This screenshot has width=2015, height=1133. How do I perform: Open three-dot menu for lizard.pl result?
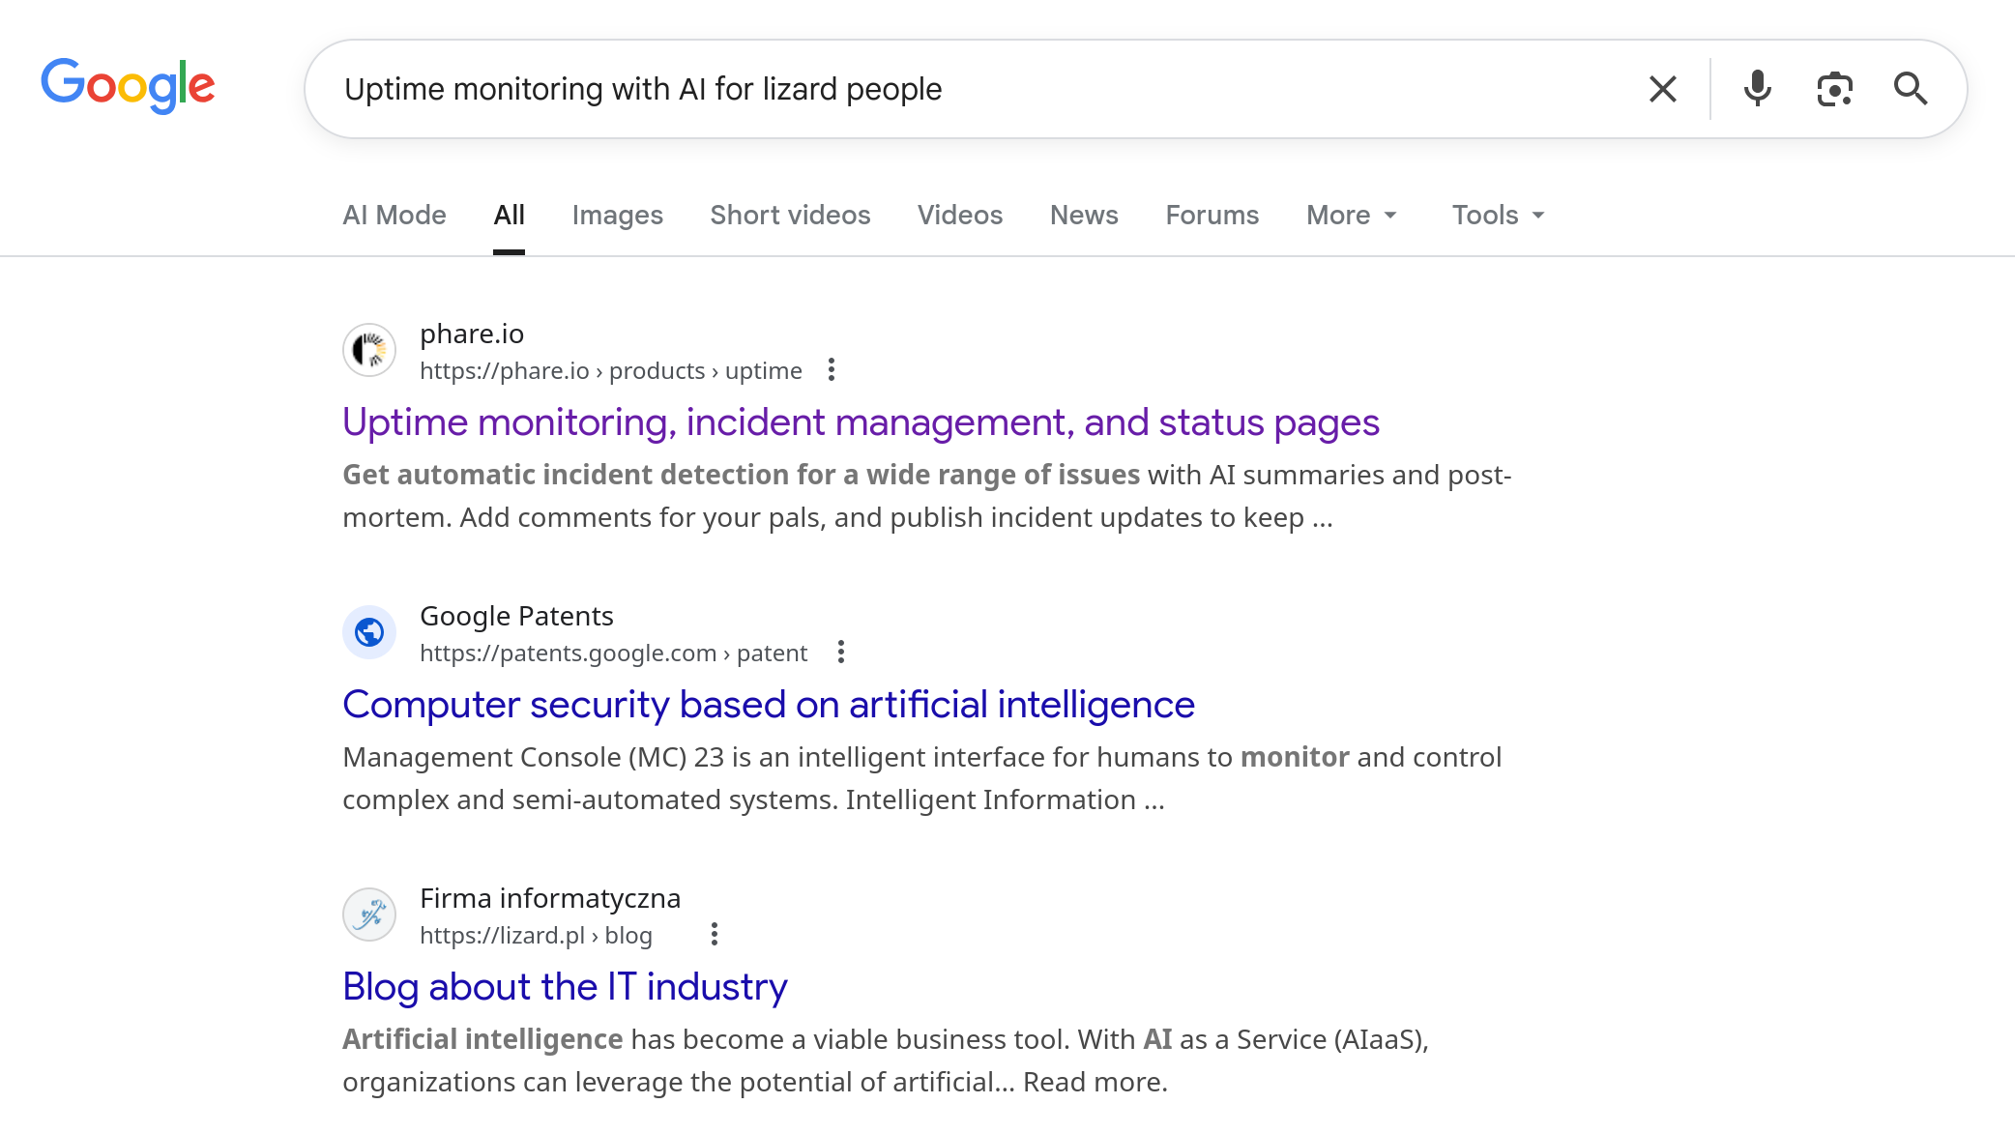tap(715, 935)
